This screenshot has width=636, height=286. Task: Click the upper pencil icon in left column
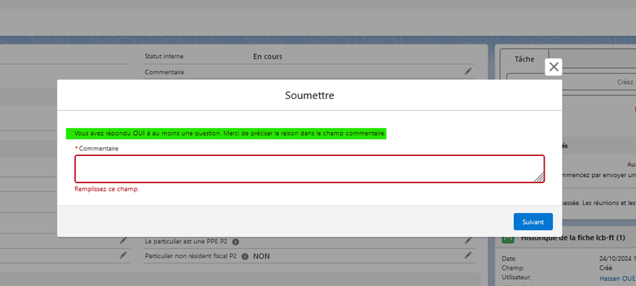pos(123,241)
